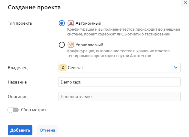Click the Описание input field
Viewport: 189px width, 137px height.
[119, 96]
